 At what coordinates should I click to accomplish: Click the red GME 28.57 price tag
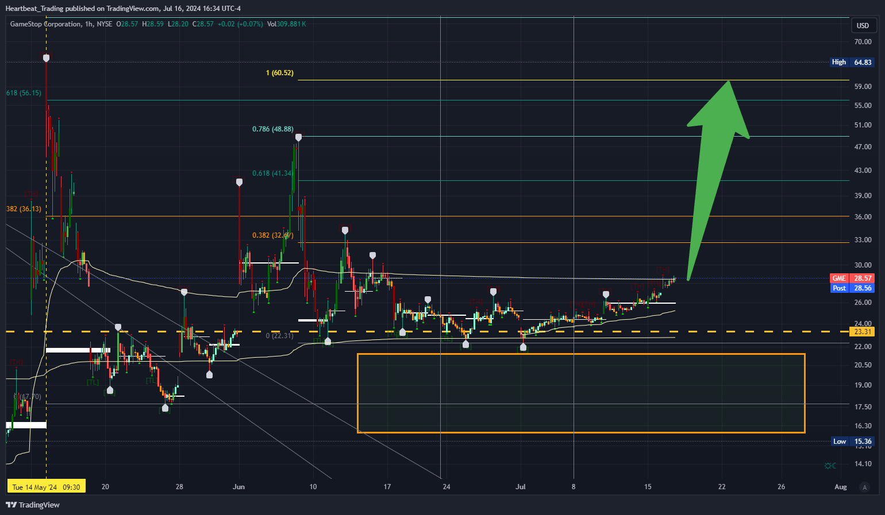click(x=852, y=278)
